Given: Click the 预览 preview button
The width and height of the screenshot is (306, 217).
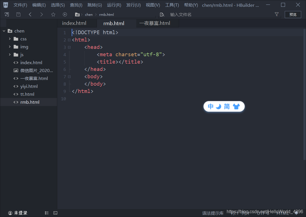Looking at the screenshot, I should pos(293,15).
